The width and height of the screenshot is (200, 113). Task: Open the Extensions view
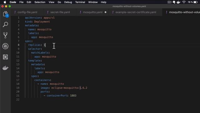(5, 57)
